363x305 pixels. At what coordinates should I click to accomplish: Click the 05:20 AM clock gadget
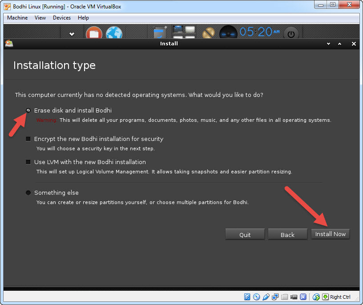[260, 32]
